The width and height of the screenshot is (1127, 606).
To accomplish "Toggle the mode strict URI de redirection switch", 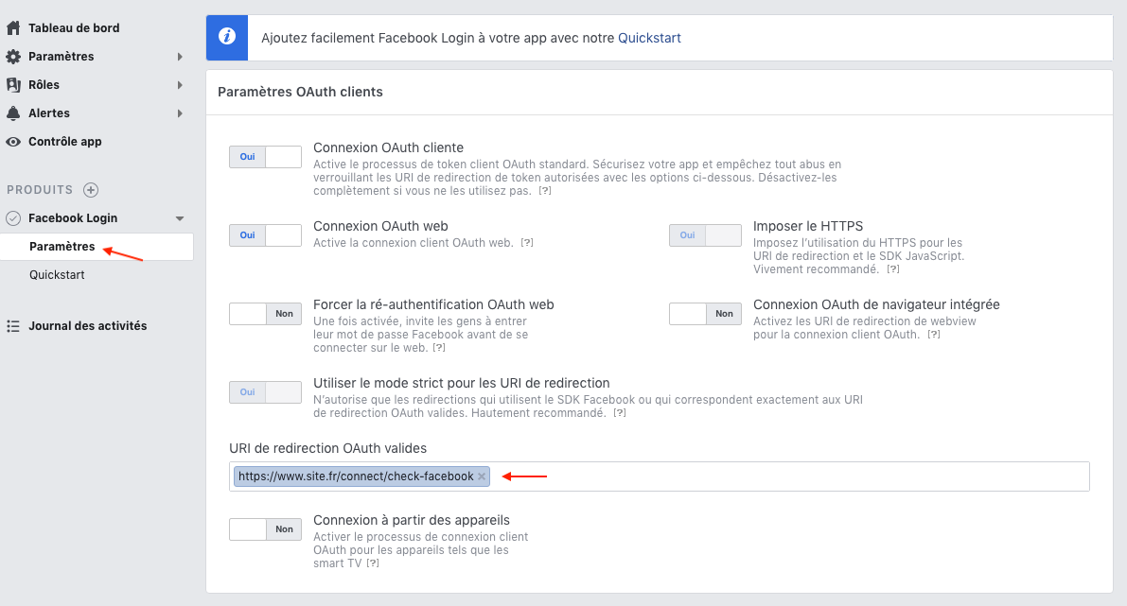I will 265,392.
